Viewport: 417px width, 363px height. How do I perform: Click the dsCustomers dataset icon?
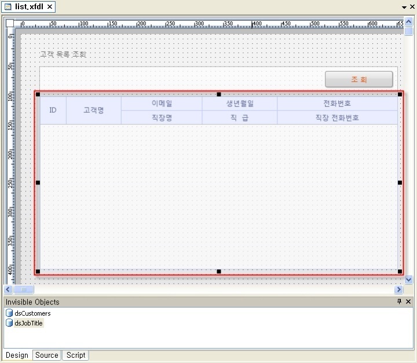coord(9,313)
